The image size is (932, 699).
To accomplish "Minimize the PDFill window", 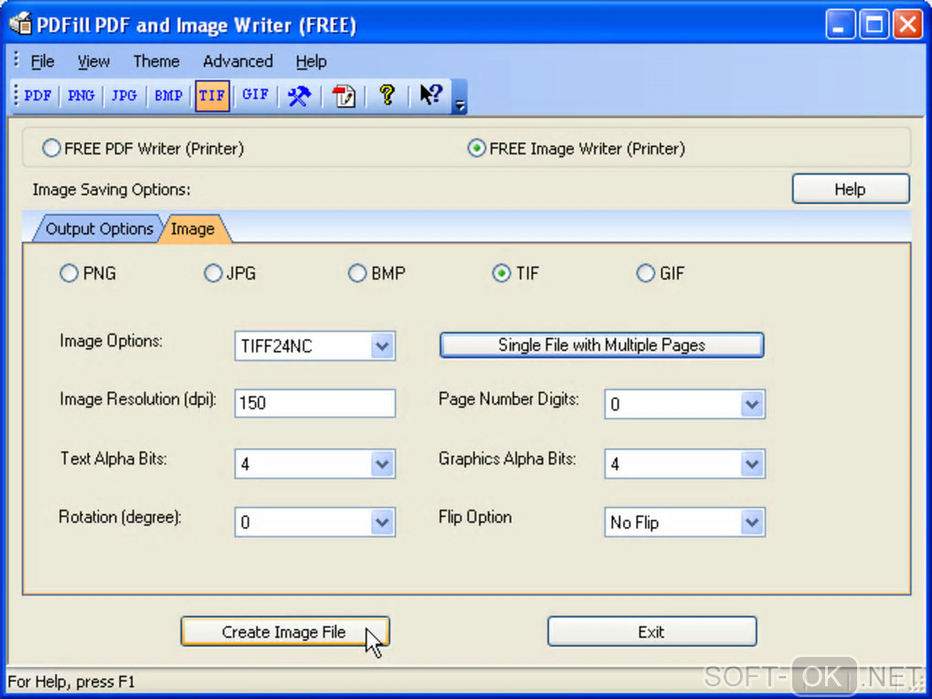I will pos(840,25).
